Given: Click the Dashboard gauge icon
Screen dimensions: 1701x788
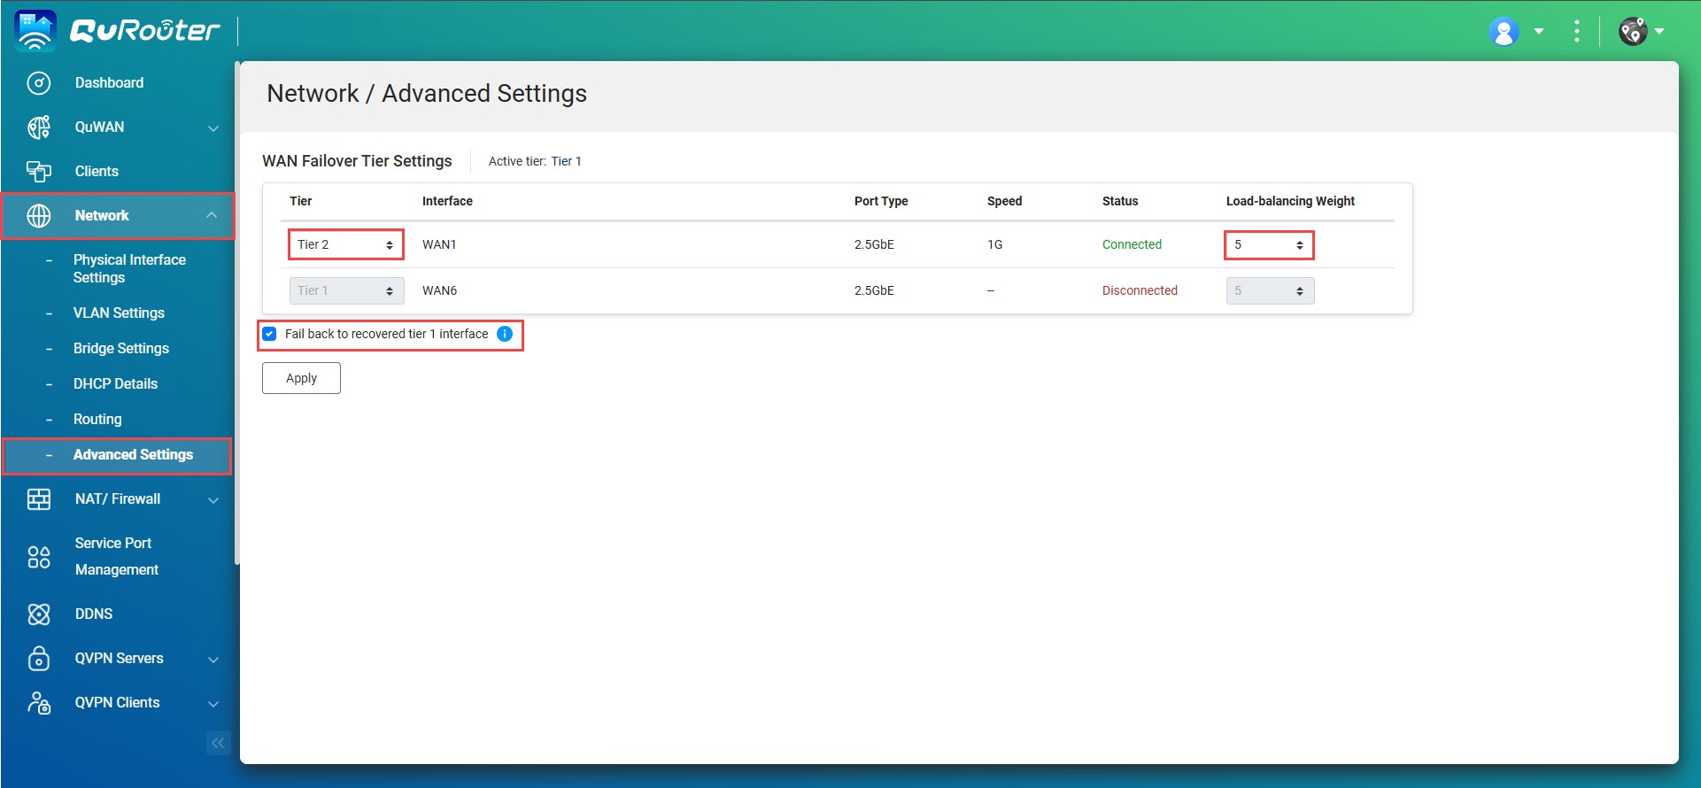Looking at the screenshot, I should click(x=39, y=83).
